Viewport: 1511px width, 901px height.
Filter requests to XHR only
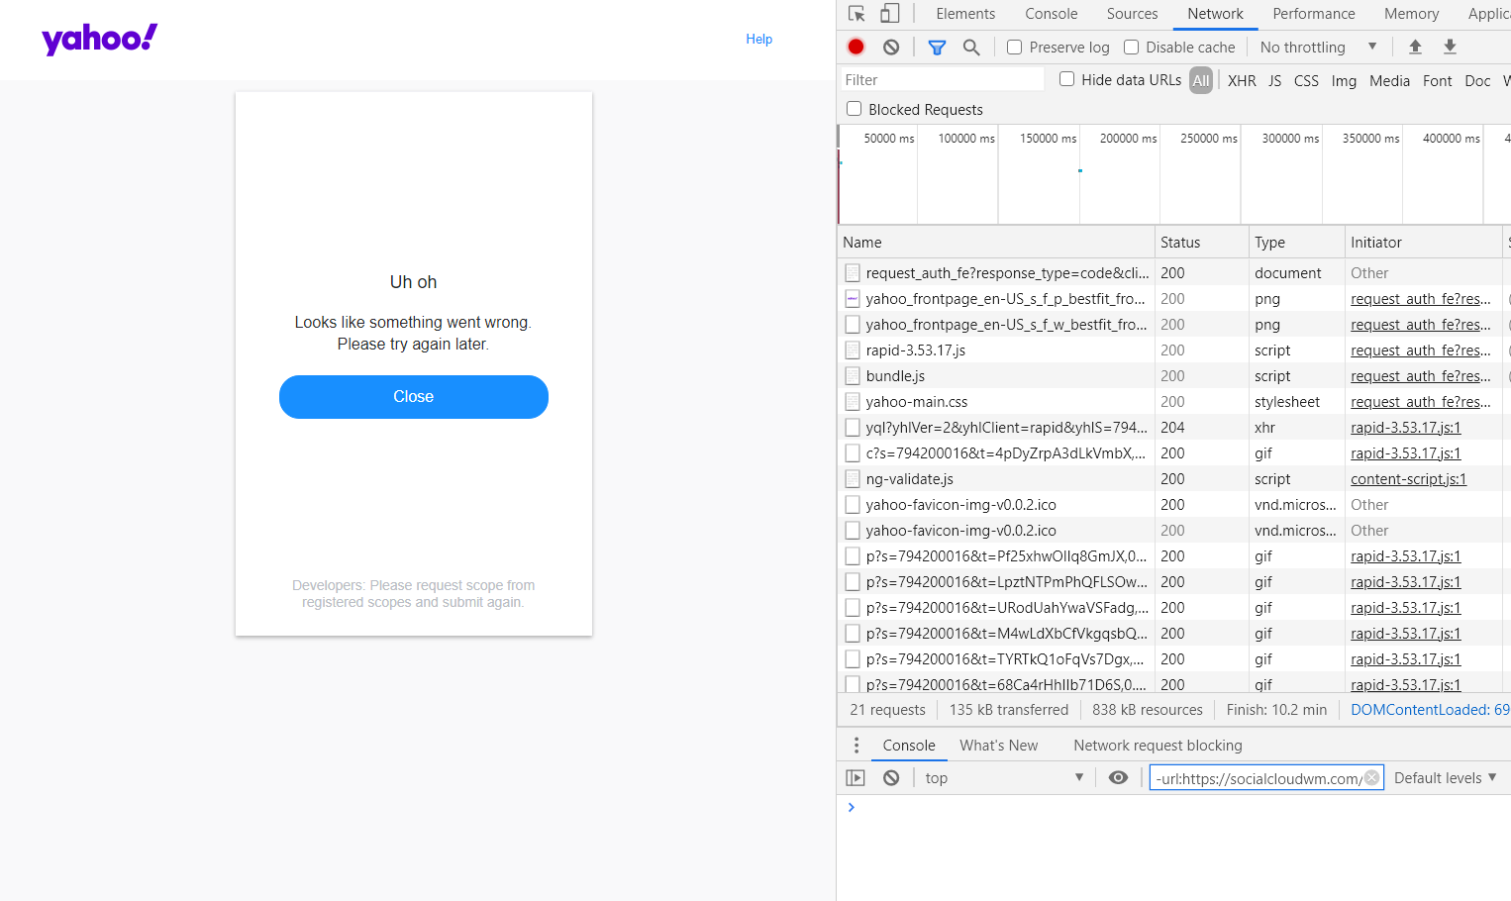[x=1242, y=80]
